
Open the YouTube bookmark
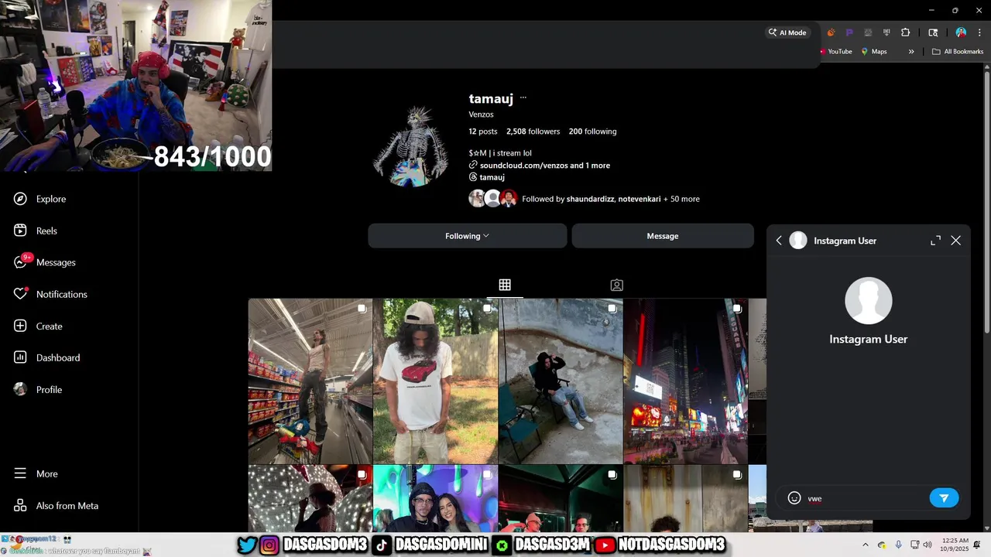click(x=835, y=52)
